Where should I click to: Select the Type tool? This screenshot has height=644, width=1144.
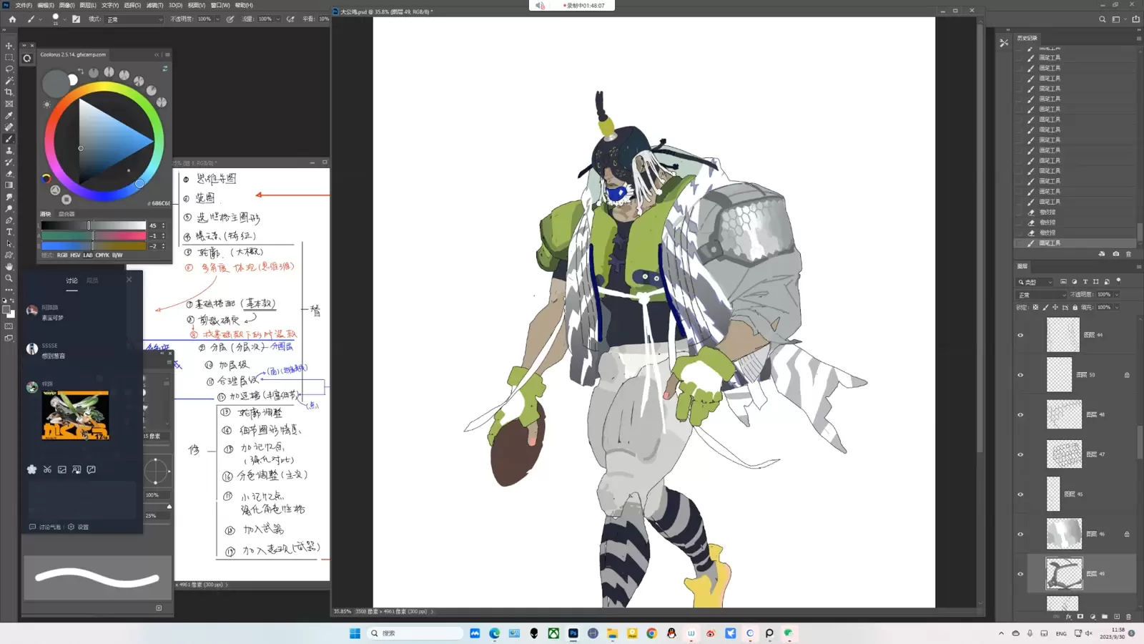(x=9, y=232)
